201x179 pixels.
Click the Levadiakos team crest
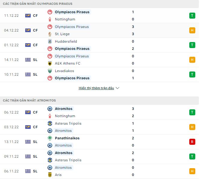50,71
